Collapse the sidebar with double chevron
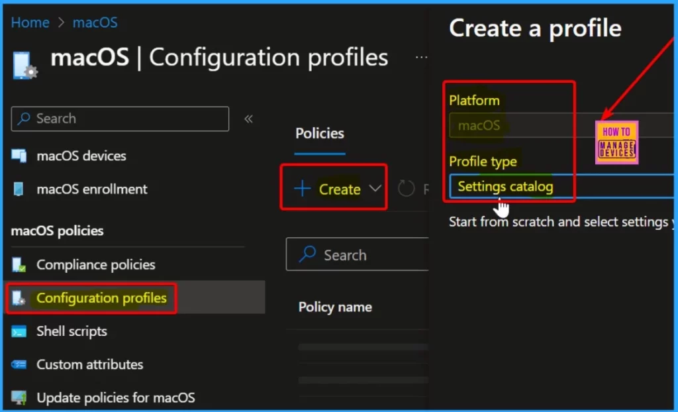The image size is (678, 412). tap(248, 119)
